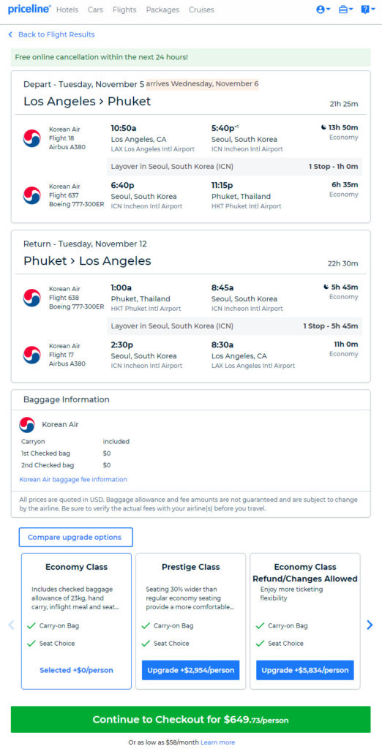
Task: Upgrade to refundable Economy for +$5,834
Action: [x=305, y=670]
